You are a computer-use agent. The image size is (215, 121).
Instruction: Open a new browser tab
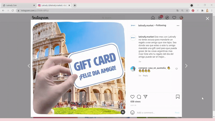[75, 5]
